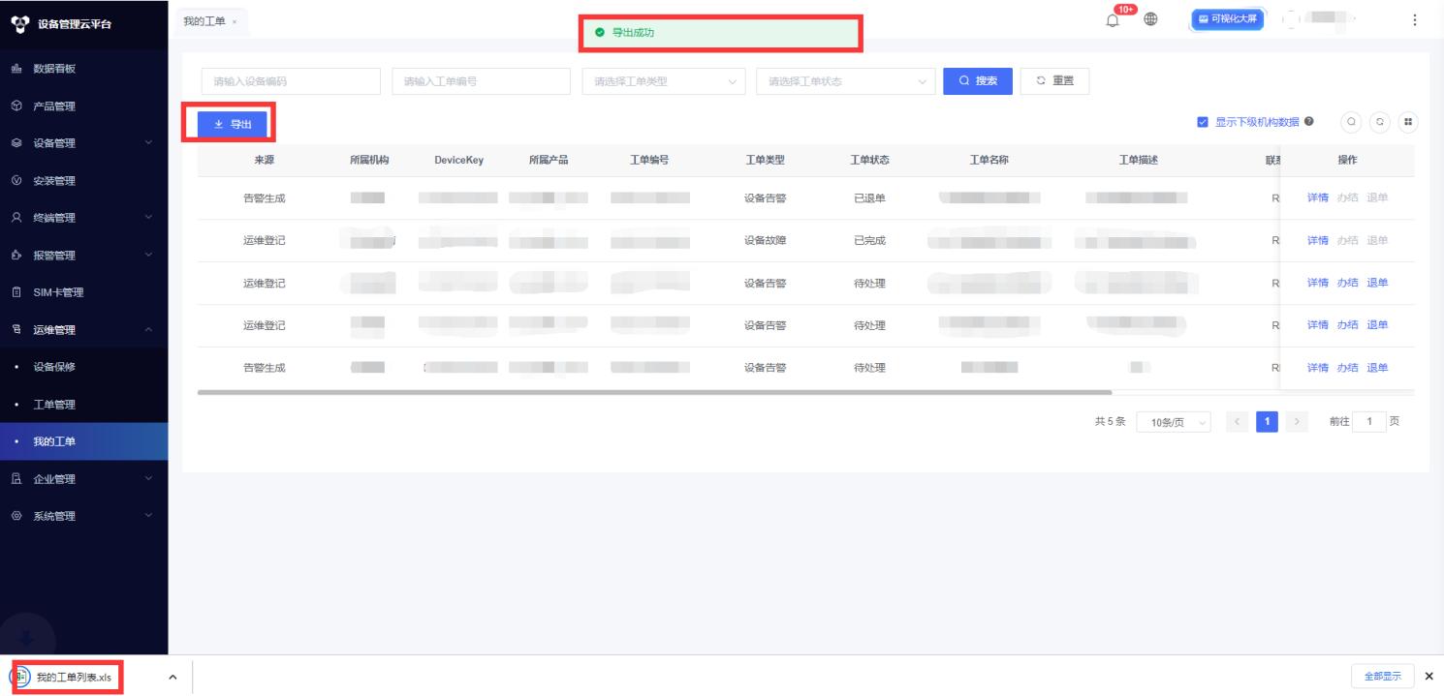Click the DeviceKey column header
The height and width of the screenshot is (696, 1444).
458,160
